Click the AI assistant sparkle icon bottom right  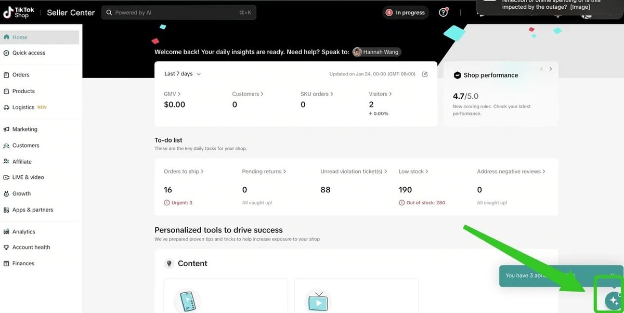coord(612,300)
